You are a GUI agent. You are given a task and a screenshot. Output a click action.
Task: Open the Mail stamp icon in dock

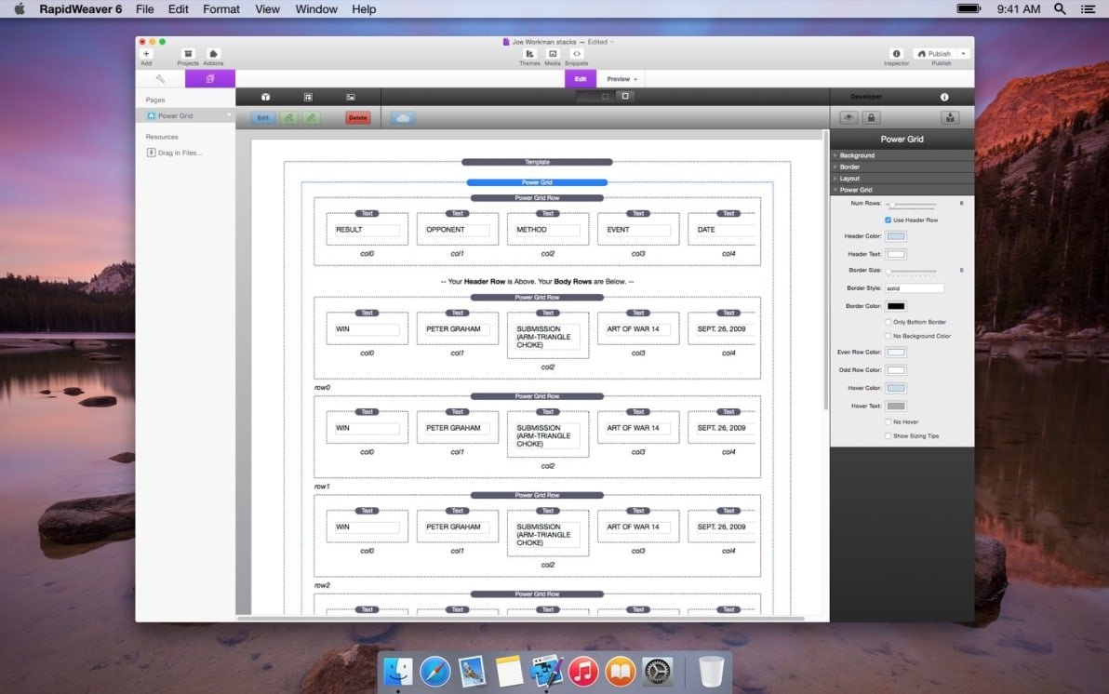pos(472,672)
